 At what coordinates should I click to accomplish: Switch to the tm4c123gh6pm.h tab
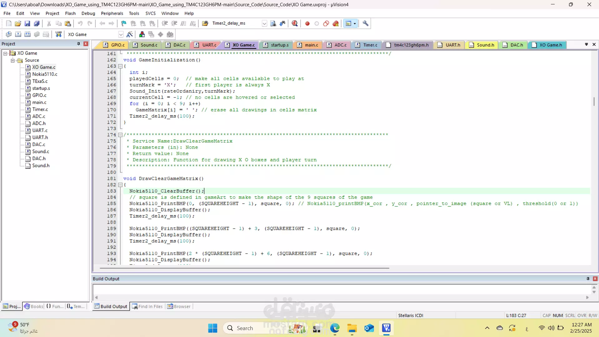pos(408,45)
